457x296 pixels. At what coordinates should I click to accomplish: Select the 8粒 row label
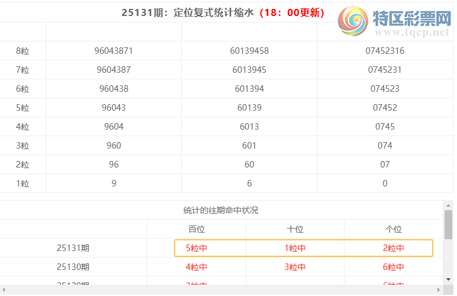click(22, 51)
